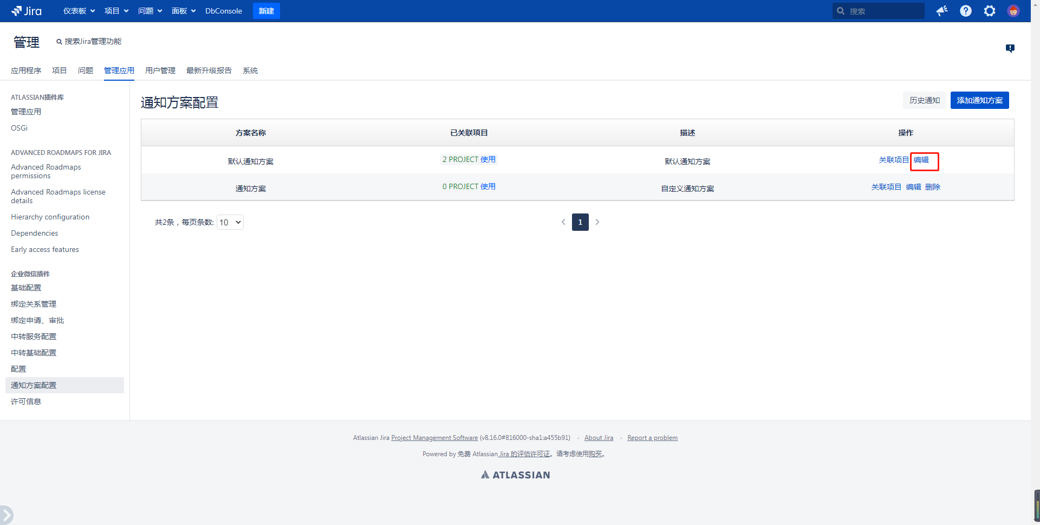Image resolution: width=1040 pixels, height=525 pixels.
Task: Open the notifications megaphone icon
Action: pyautogui.click(x=942, y=11)
